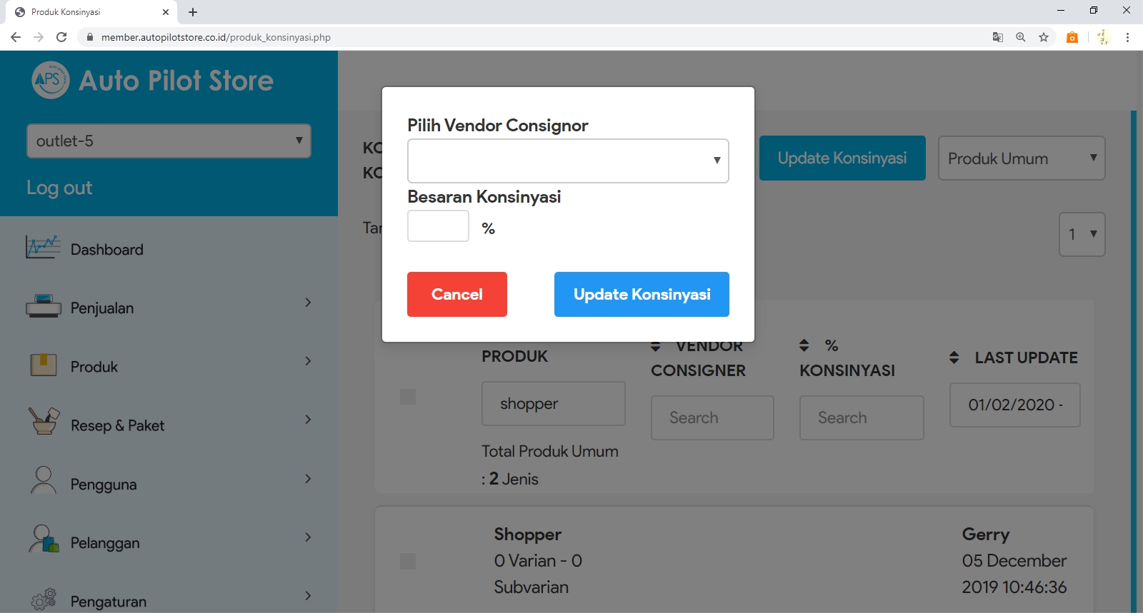Click the Resep & Paket mortar icon

tap(43, 422)
